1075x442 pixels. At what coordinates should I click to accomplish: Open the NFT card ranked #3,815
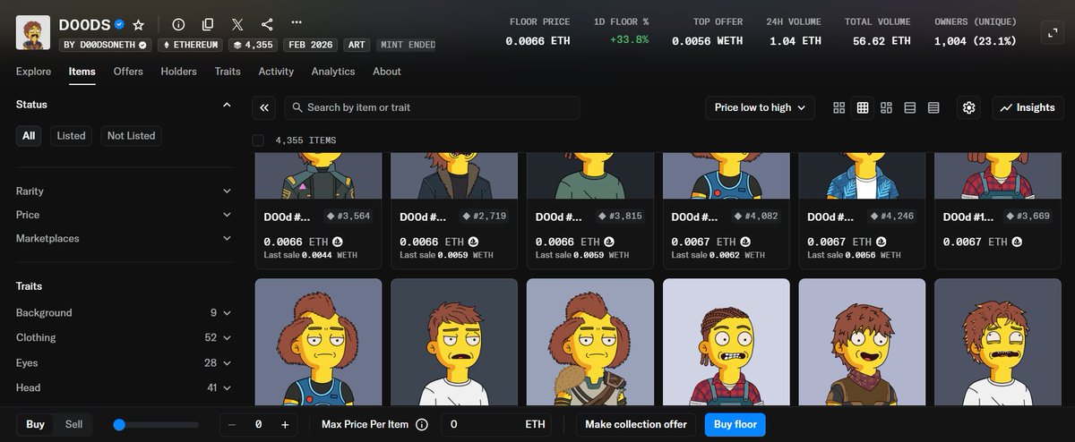[x=590, y=210]
